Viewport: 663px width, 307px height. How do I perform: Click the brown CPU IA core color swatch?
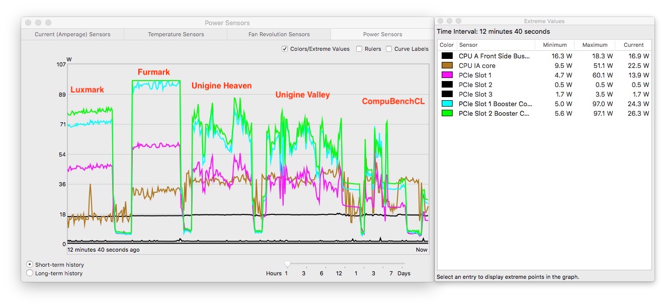(x=447, y=65)
